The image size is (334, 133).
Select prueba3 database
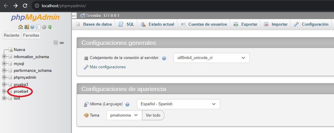point(21,84)
